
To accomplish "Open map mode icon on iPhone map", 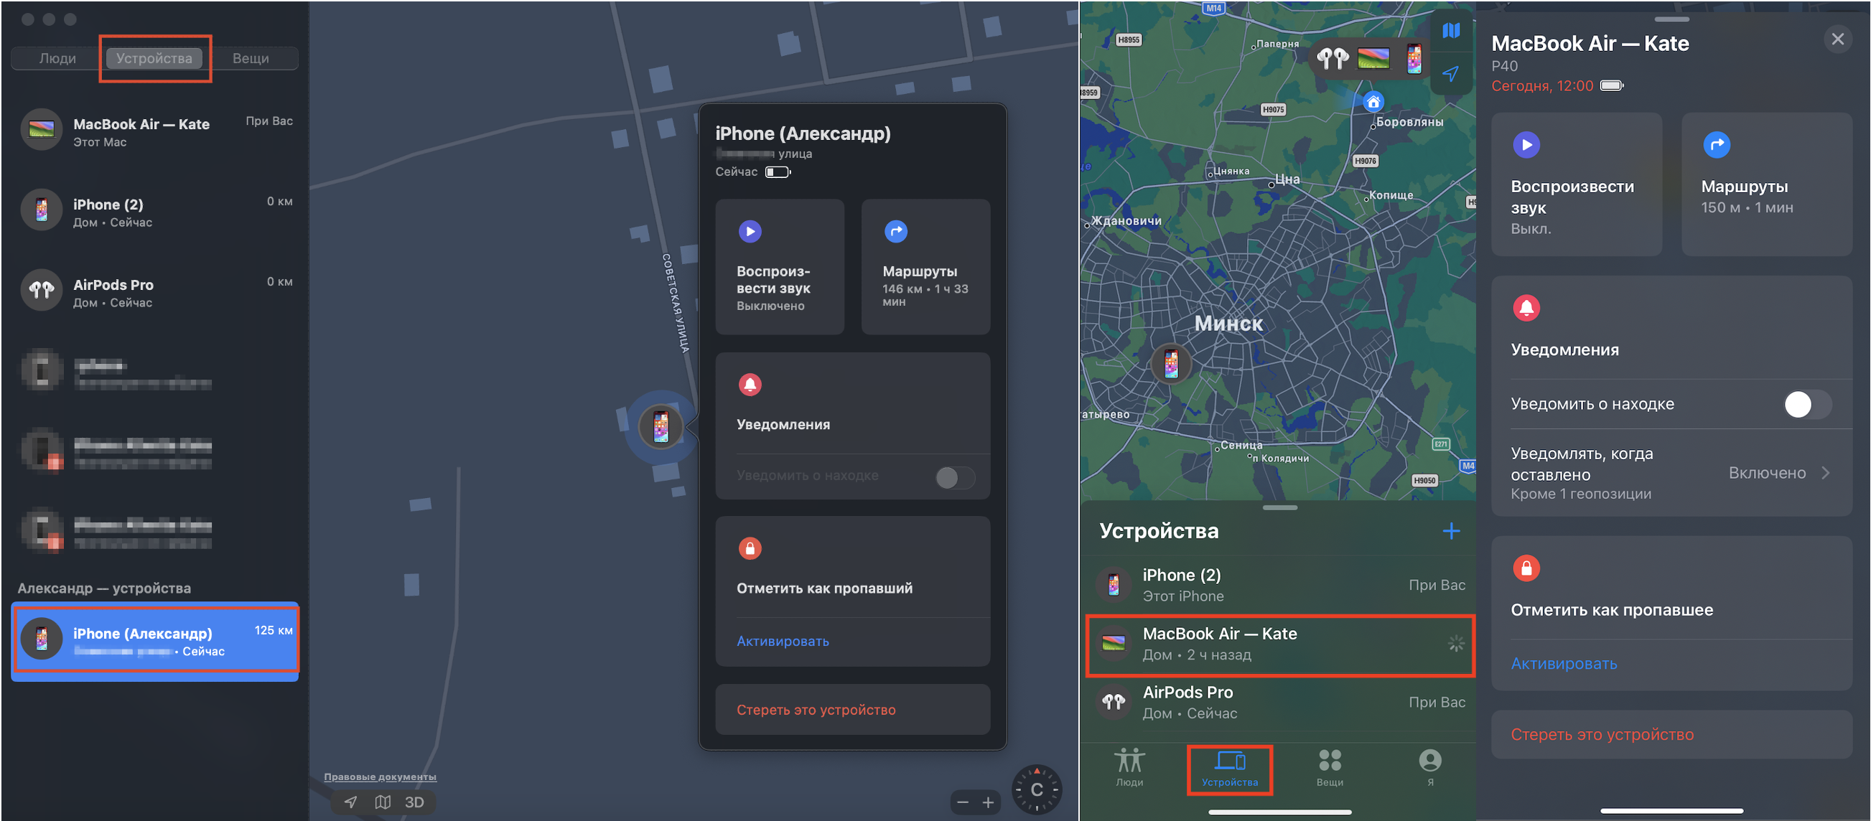I will (1450, 30).
